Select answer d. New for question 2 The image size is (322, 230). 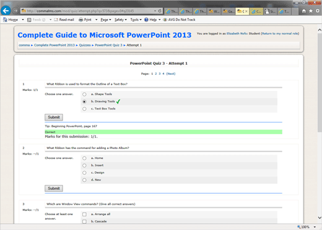tap(84, 180)
